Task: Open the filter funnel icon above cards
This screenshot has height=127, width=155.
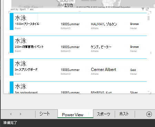Action: pyautogui.click(x=143, y=9)
